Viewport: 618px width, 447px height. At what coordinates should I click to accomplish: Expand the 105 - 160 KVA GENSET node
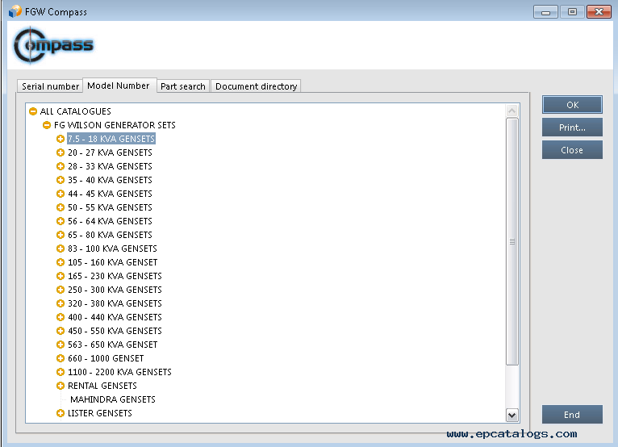click(61, 262)
